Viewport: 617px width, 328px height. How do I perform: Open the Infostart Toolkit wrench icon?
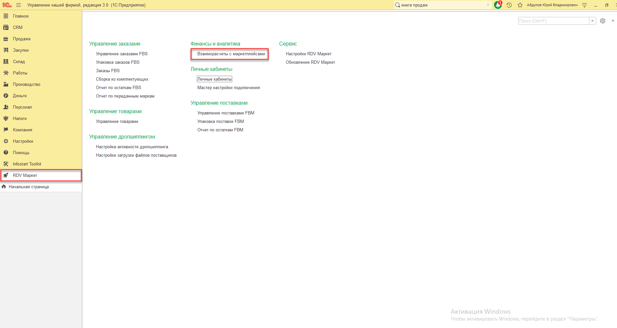click(6, 164)
